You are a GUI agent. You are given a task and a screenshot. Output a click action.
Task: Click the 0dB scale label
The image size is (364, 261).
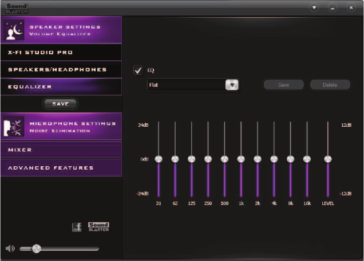coord(144,159)
